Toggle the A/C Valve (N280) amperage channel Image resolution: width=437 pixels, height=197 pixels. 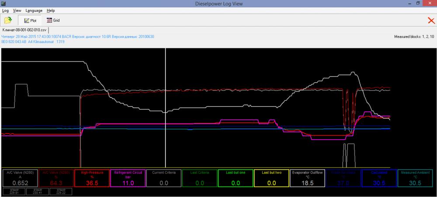(x=20, y=178)
